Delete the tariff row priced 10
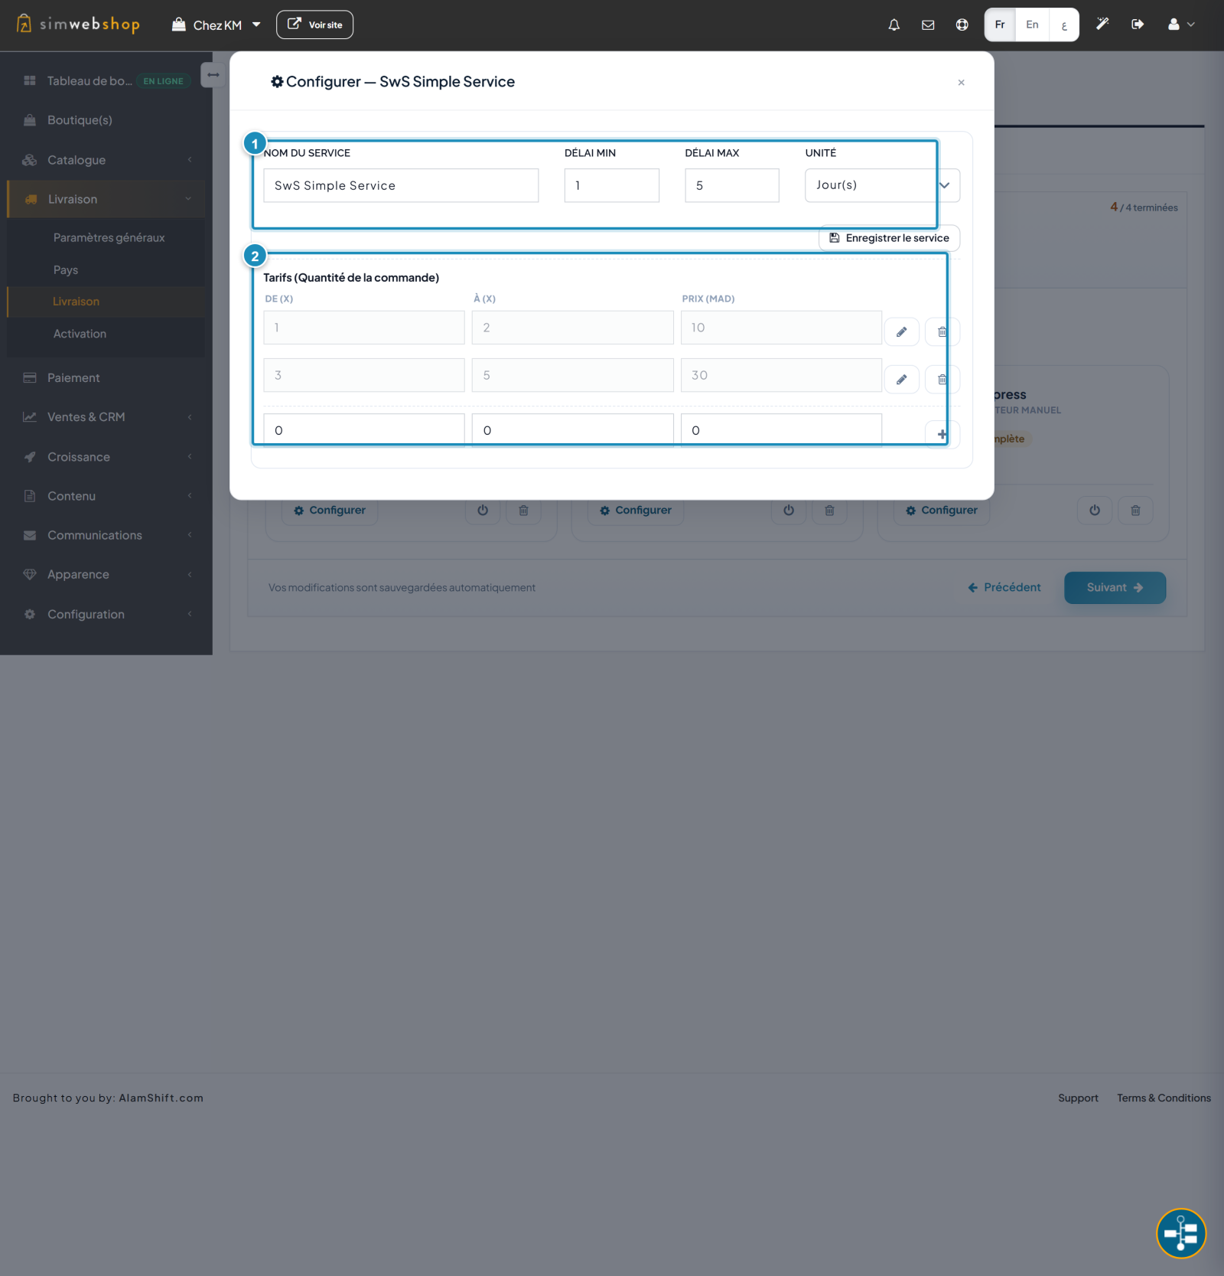 (942, 331)
